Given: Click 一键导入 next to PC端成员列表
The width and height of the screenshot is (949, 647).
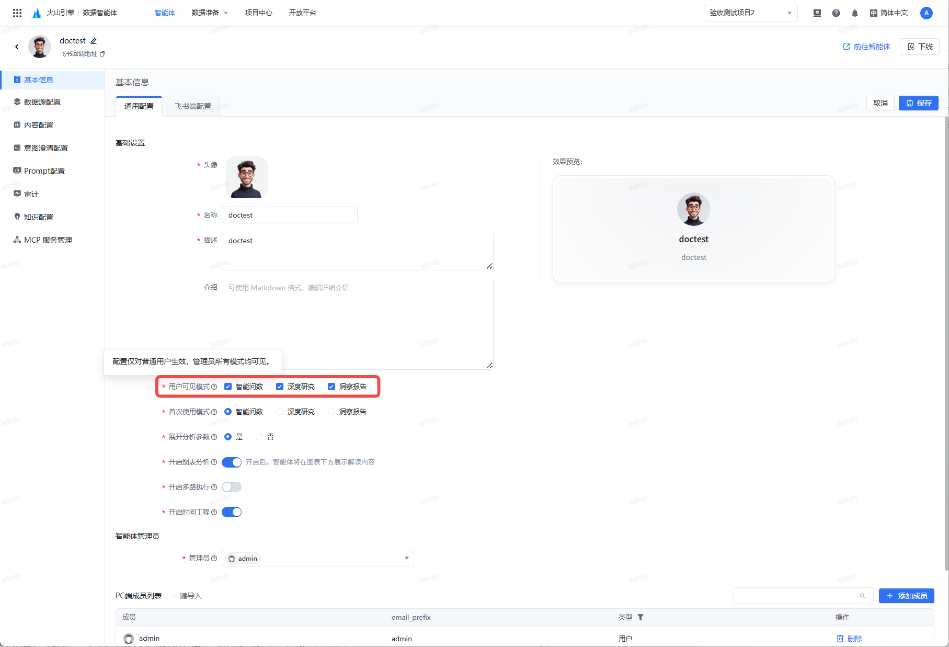Looking at the screenshot, I should click(x=187, y=596).
